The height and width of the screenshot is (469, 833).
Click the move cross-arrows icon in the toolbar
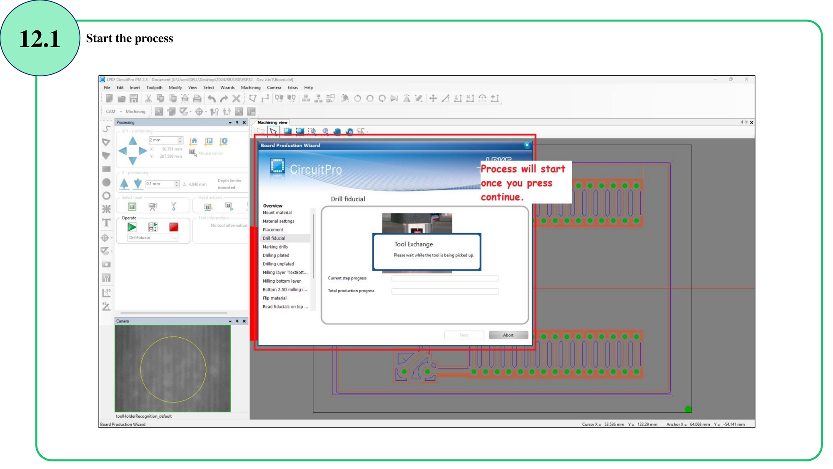pyautogui.click(x=433, y=98)
